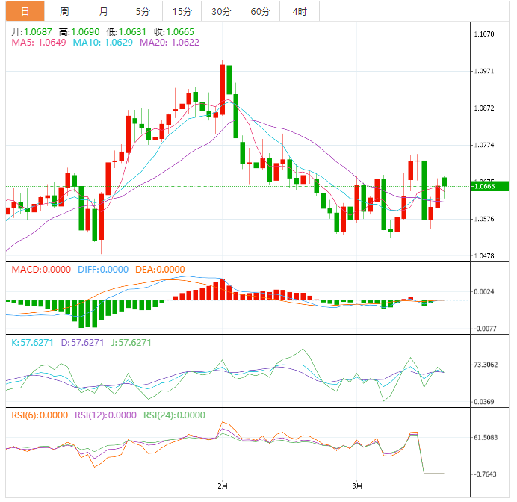Select the 15分 timeframe tab
This screenshot has height=502, width=517.
[x=182, y=11]
